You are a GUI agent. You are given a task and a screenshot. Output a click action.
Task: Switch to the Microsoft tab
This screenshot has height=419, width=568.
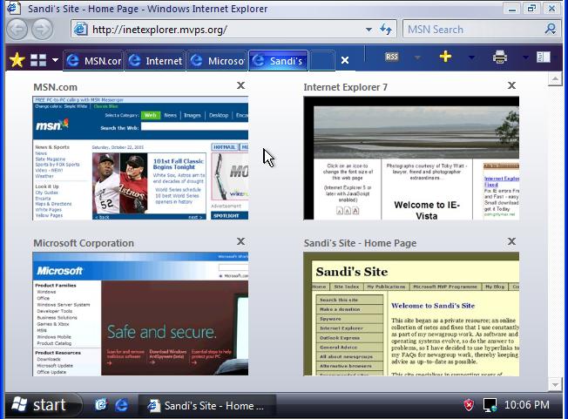pos(217,60)
